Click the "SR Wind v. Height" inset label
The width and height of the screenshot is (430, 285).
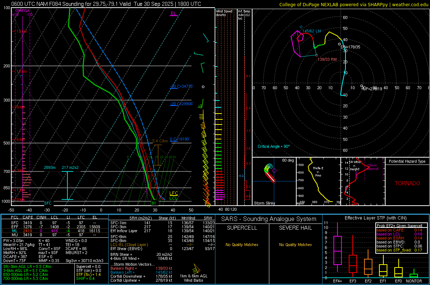pos(355,166)
